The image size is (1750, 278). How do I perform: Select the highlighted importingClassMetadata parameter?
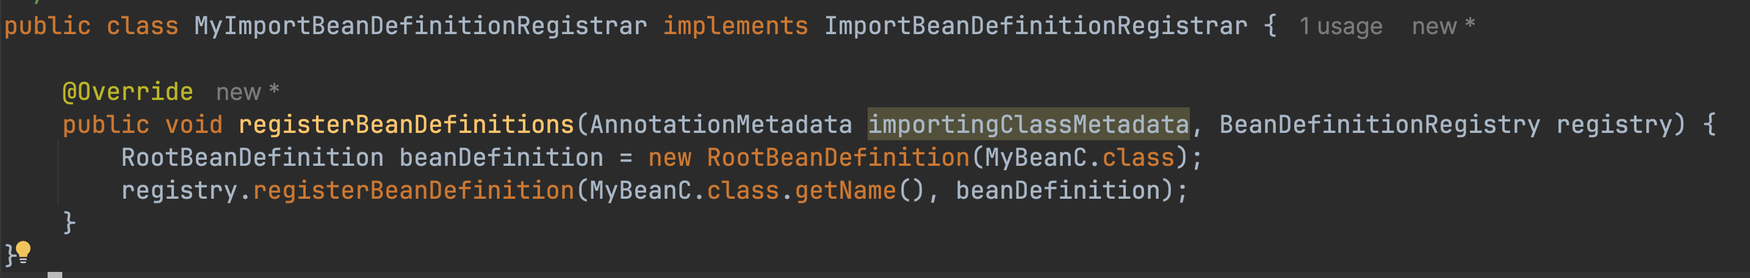point(1028,124)
